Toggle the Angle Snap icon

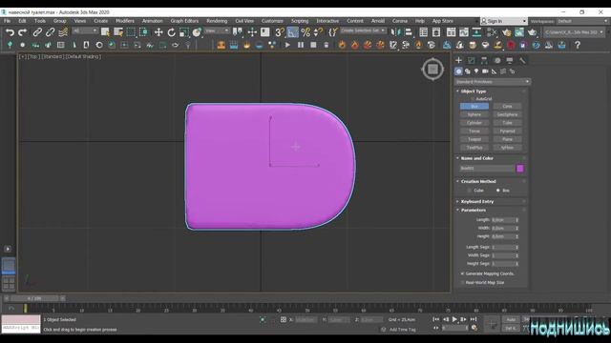coord(293,32)
